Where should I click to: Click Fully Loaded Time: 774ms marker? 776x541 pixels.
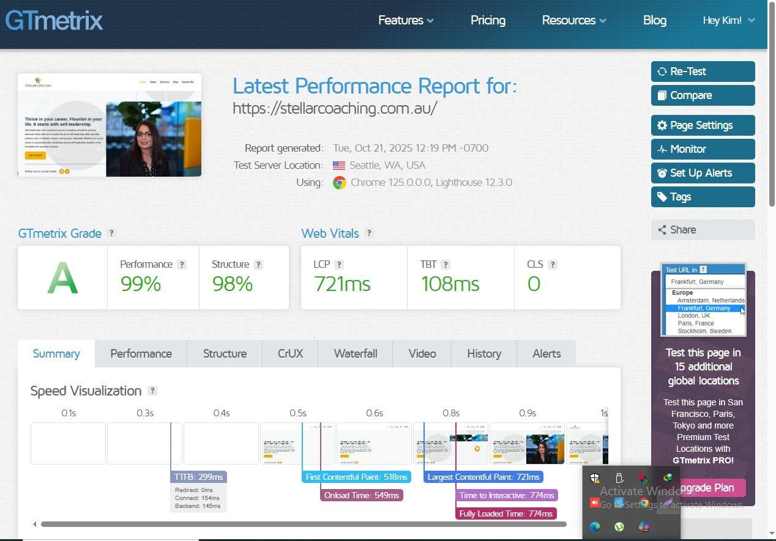(506, 513)
